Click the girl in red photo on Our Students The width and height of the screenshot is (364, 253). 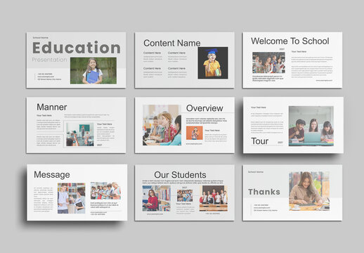point(157,198)
